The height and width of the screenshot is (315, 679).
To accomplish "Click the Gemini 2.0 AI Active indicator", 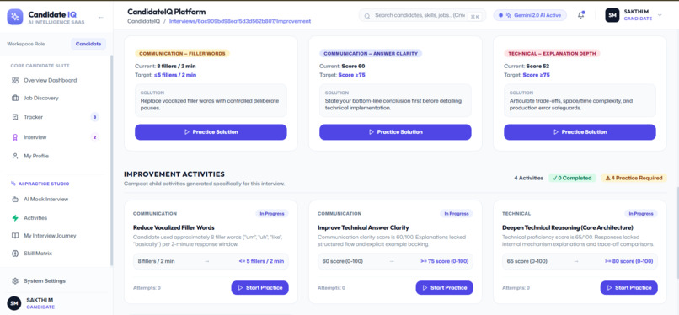I will (530, 15).
